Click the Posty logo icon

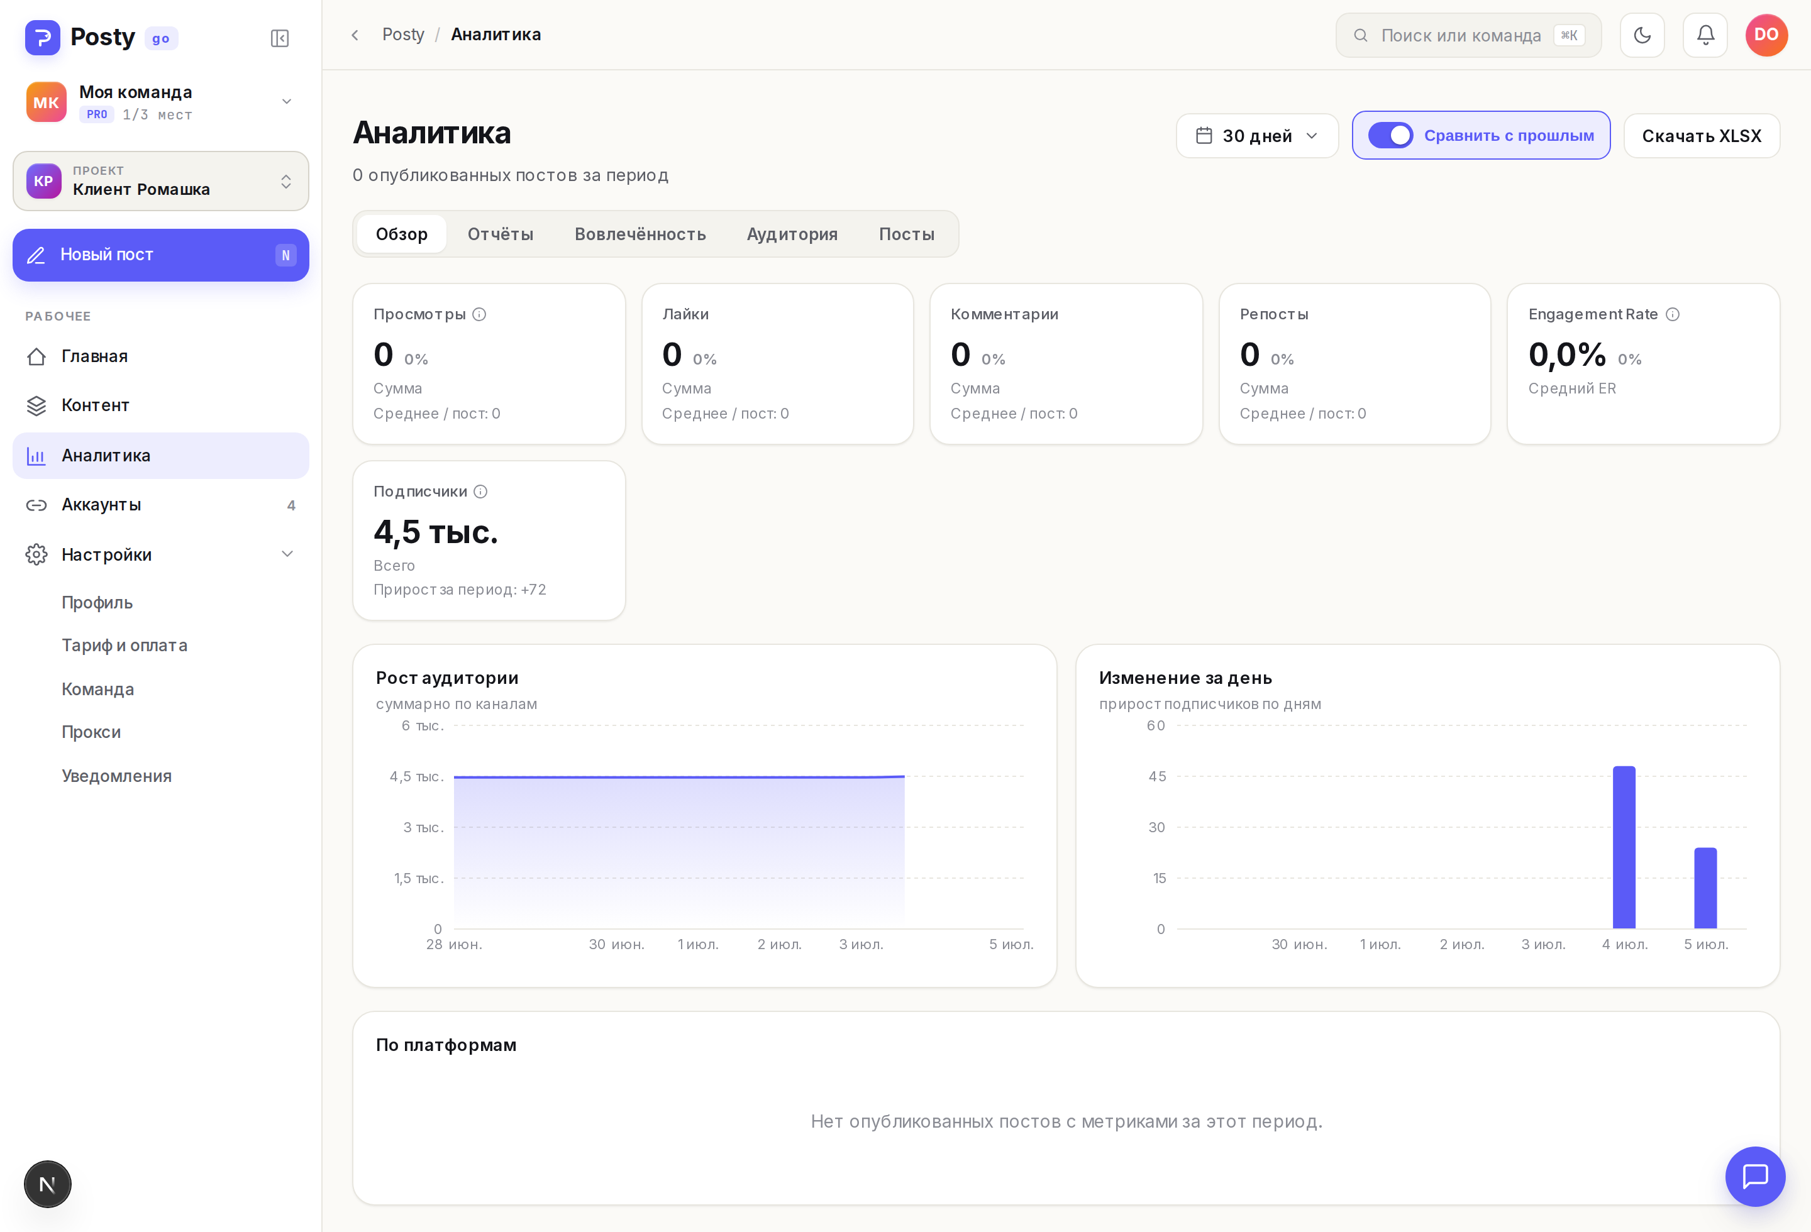(43, 37)
